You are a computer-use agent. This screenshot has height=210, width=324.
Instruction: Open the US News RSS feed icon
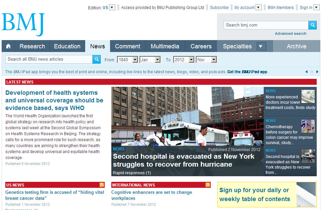click(x=102, y=185)
